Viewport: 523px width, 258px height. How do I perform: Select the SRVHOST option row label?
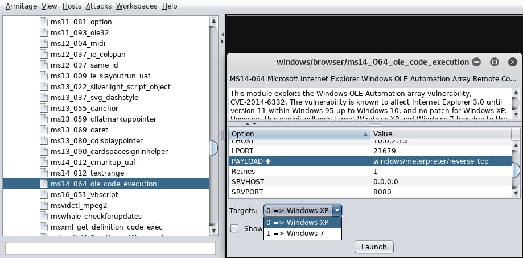[x=248, y=182]
